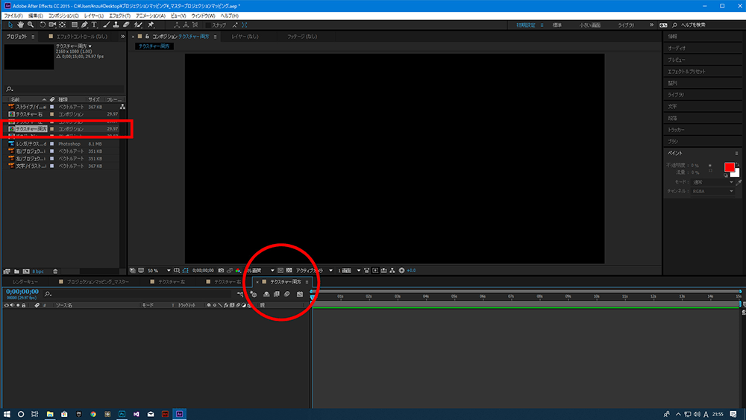Click the 8 bpc color depth button
The image size is (746, 420).
(38, 271)
